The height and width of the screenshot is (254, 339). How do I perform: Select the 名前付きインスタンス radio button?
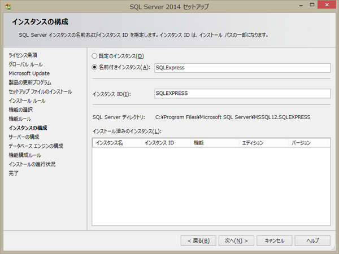pos(94,67)
